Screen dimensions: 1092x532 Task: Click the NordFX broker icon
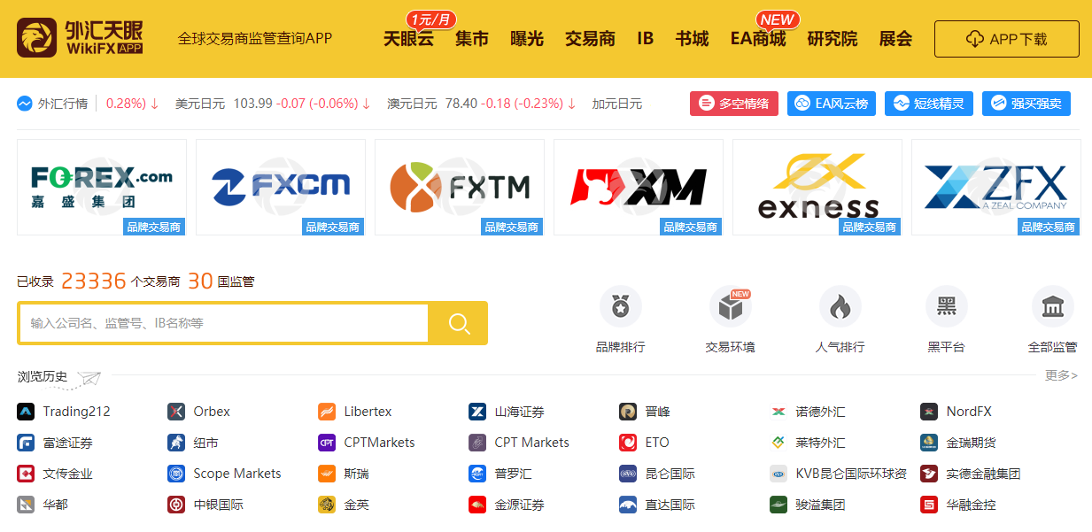tap(929, 412)
